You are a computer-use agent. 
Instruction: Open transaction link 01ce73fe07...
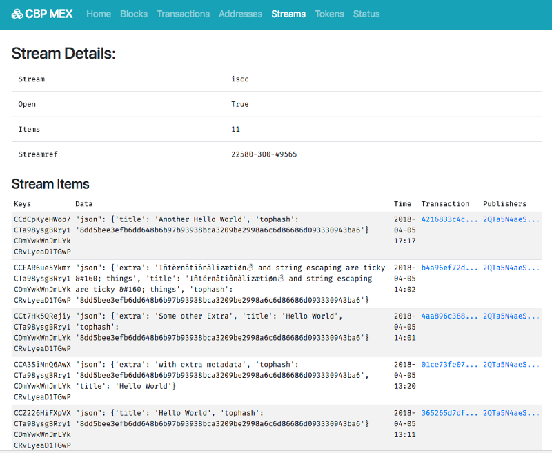pyautogui.click(x=450, y=364)
